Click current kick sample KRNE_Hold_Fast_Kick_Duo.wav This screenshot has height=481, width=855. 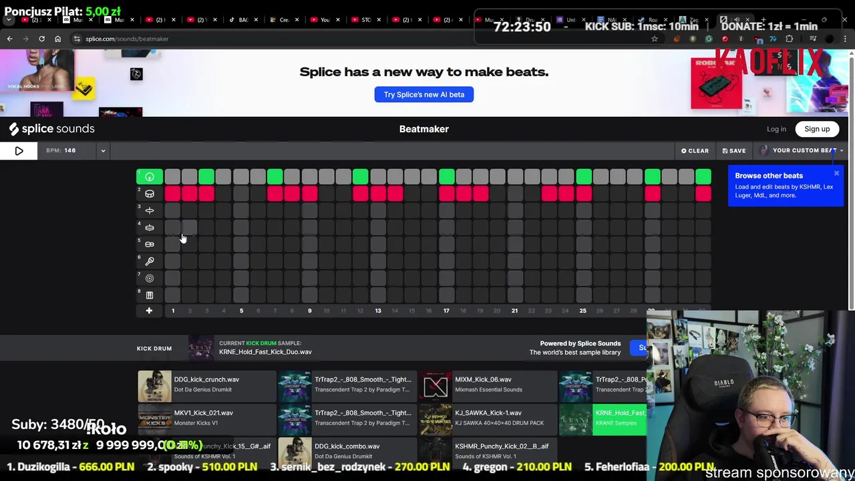(x=265, y=352)
